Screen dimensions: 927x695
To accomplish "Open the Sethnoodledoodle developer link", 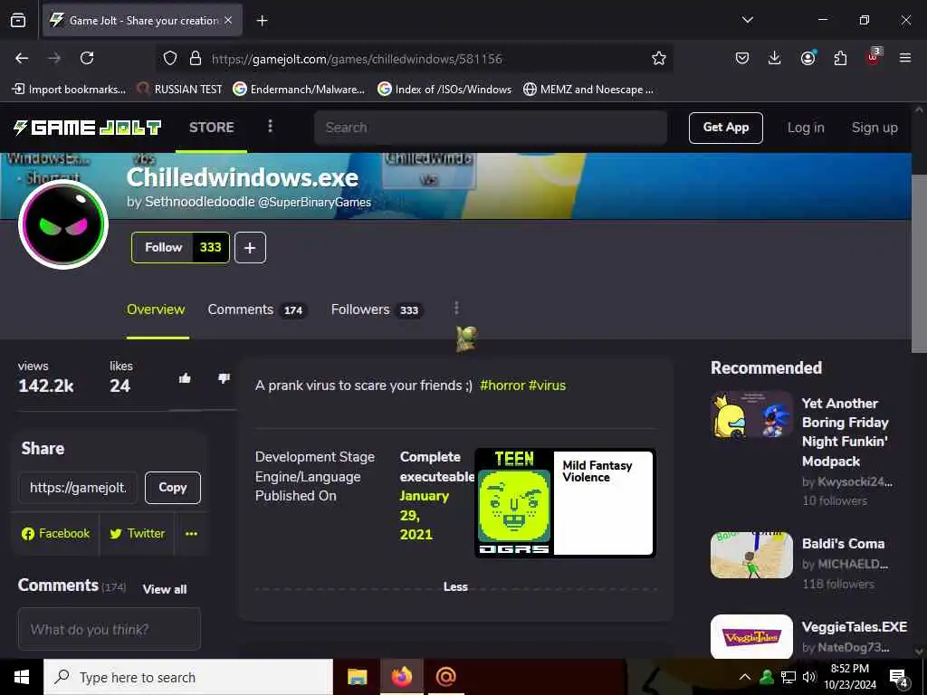I will click(200, 202).
